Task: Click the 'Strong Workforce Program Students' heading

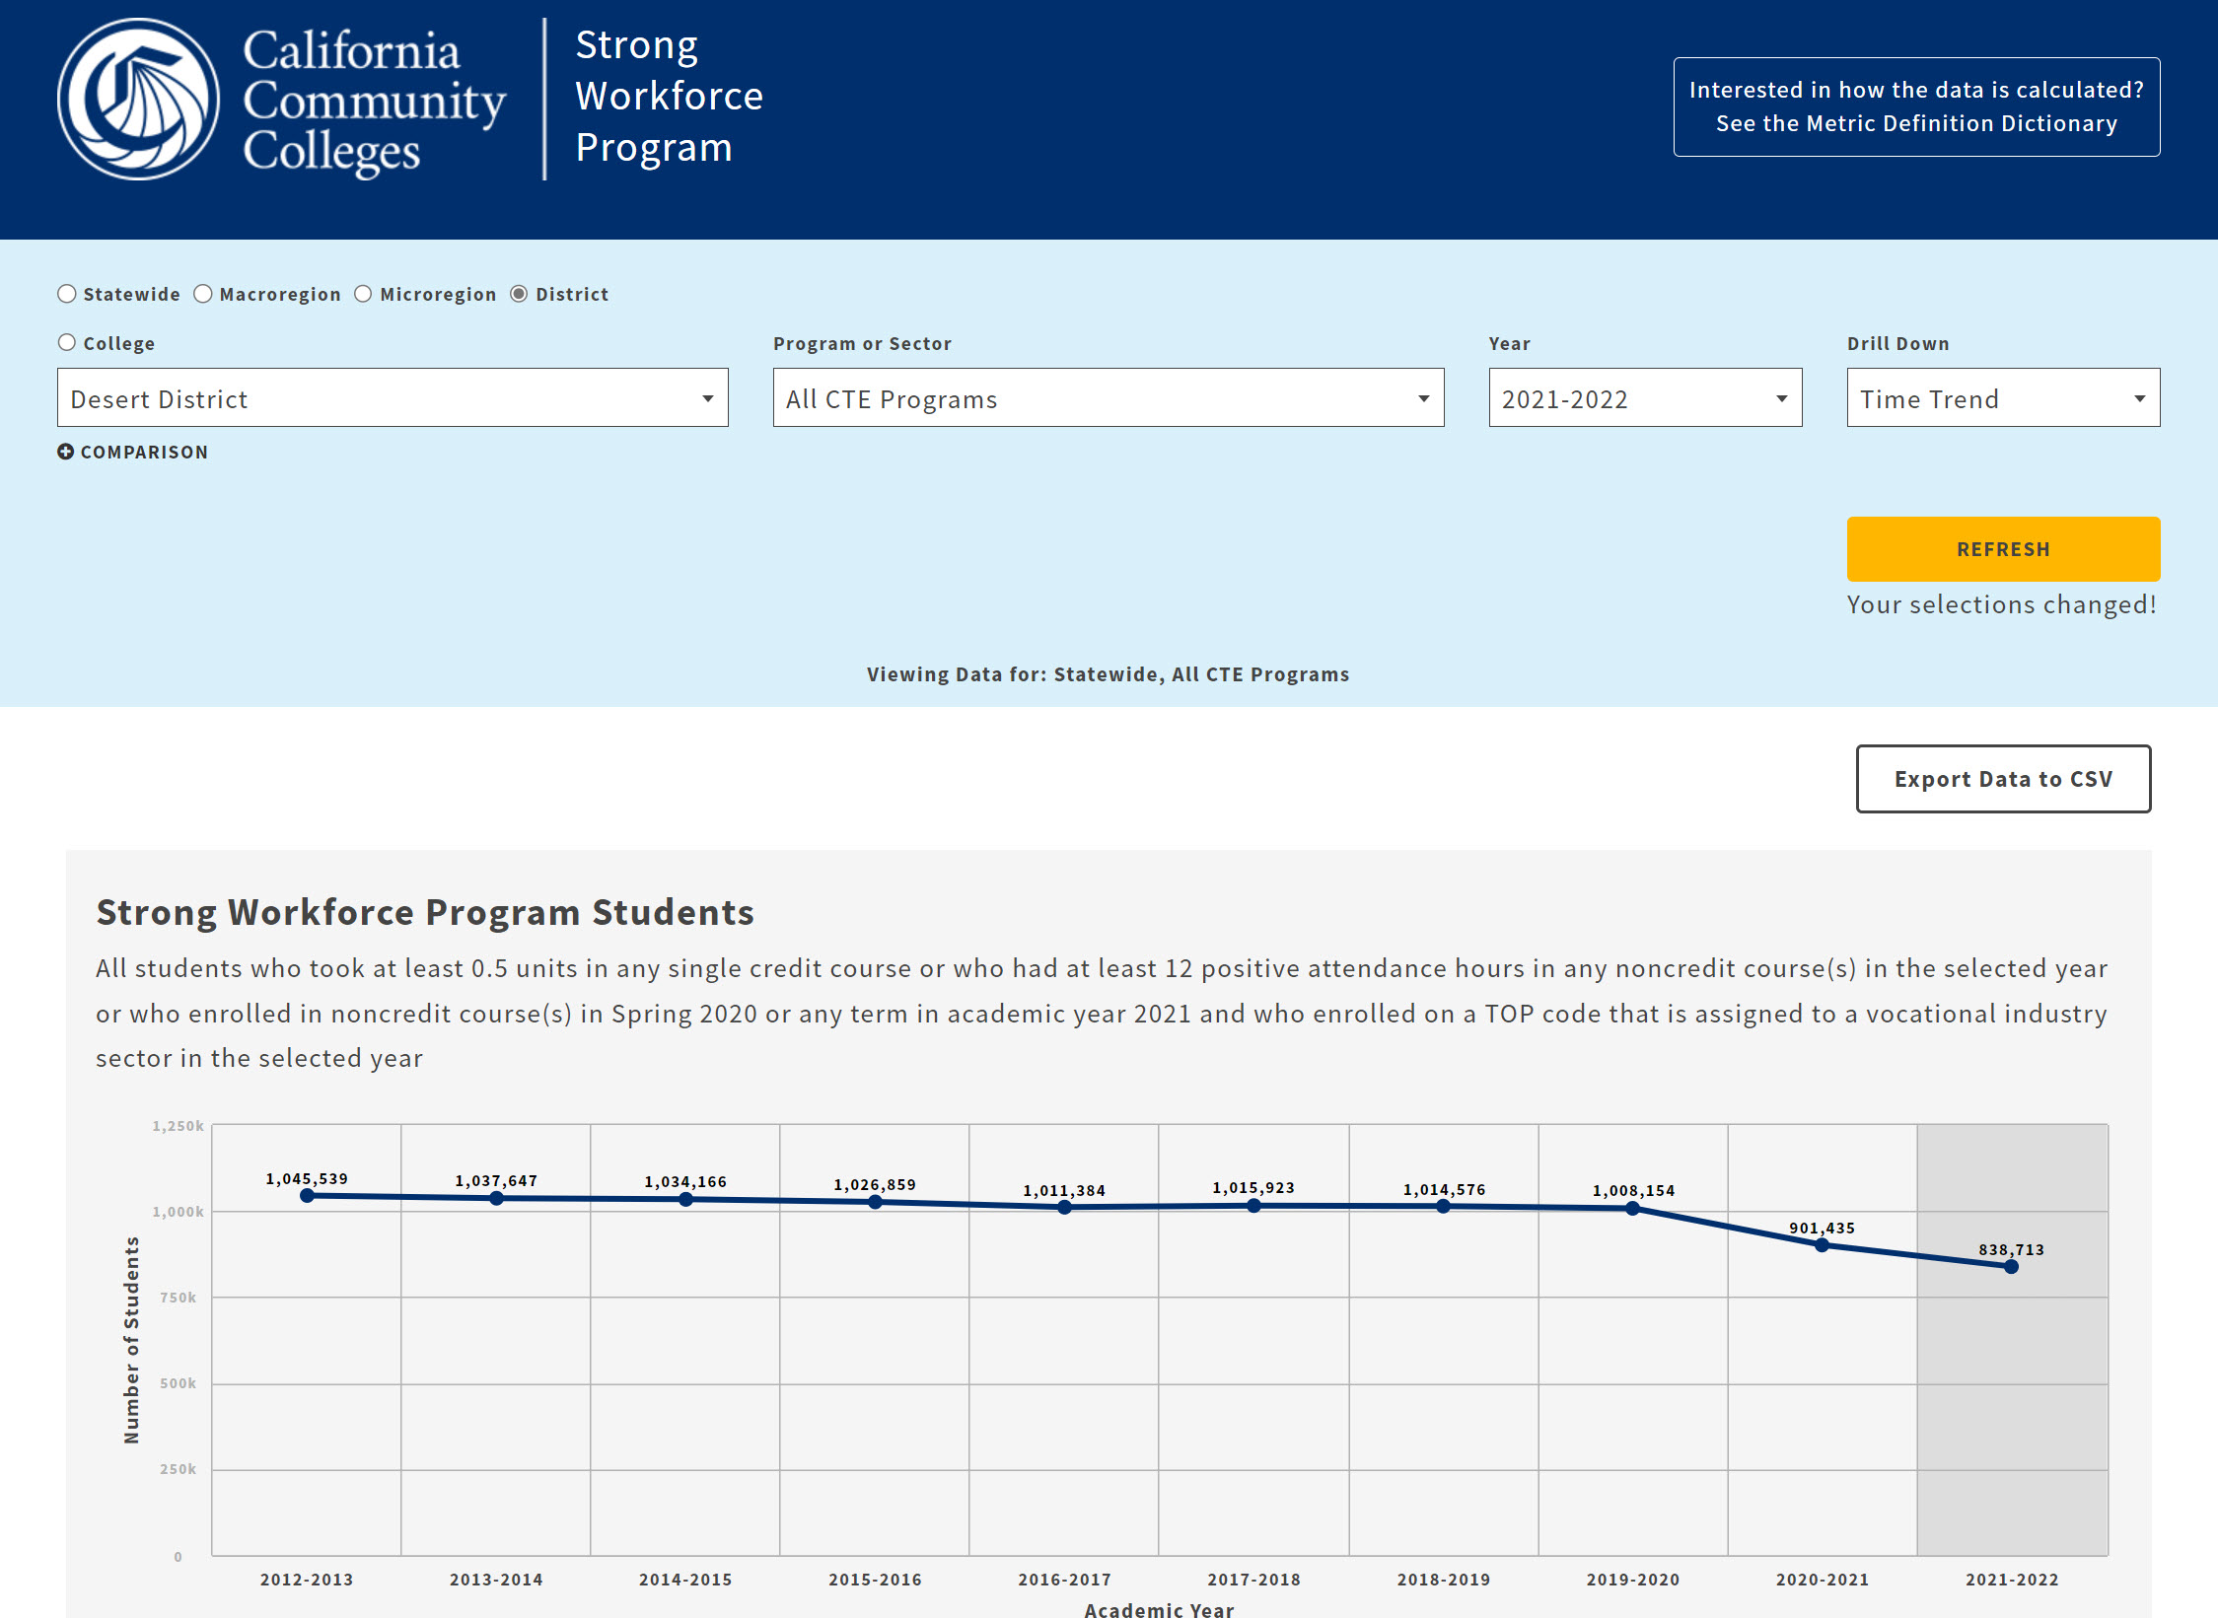Action: (x=425, y=912)
